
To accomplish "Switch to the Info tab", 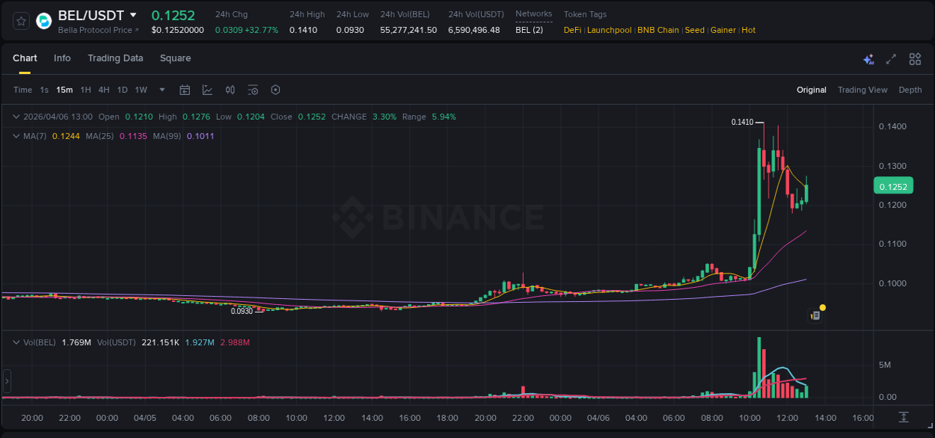I will pos(62,58).
